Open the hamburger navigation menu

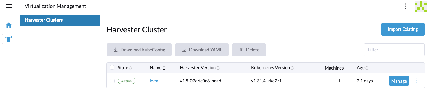[x=9, y=6]
